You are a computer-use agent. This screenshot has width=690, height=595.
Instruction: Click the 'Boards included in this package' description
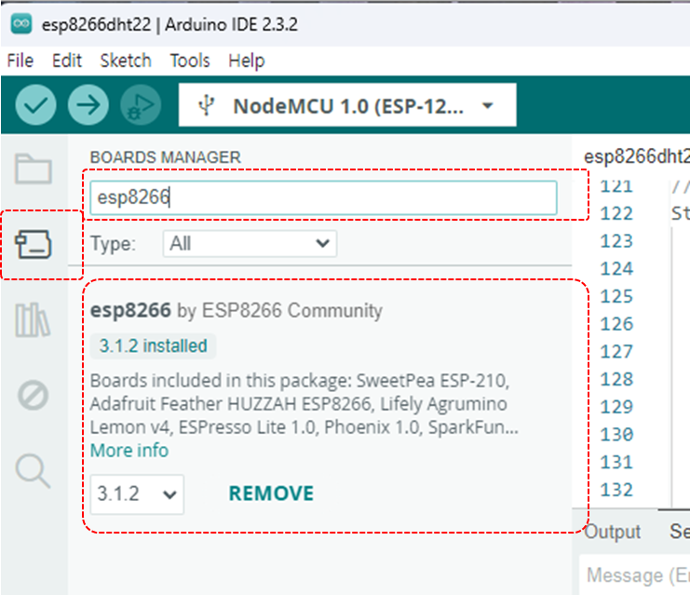tap(304, 404)
